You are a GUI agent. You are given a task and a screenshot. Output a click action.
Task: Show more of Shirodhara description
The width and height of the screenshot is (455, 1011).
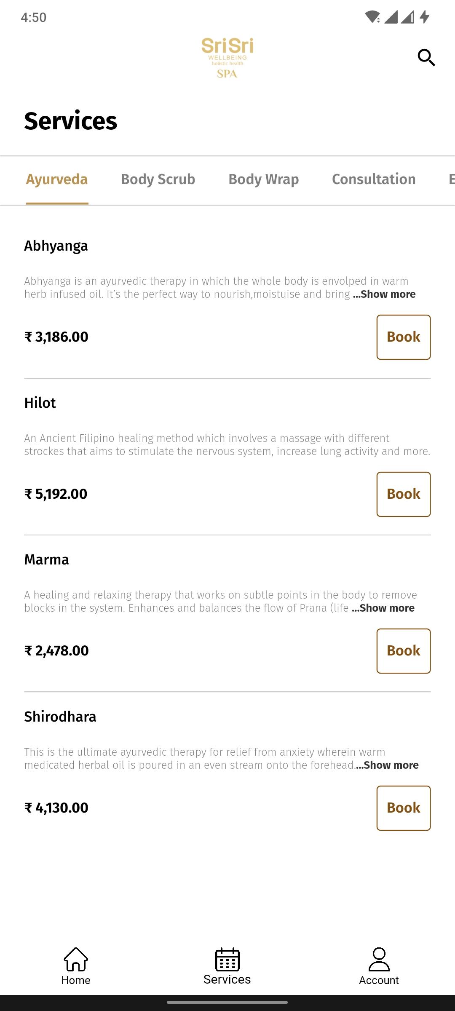pyautogui.click(x=387, y=765)
